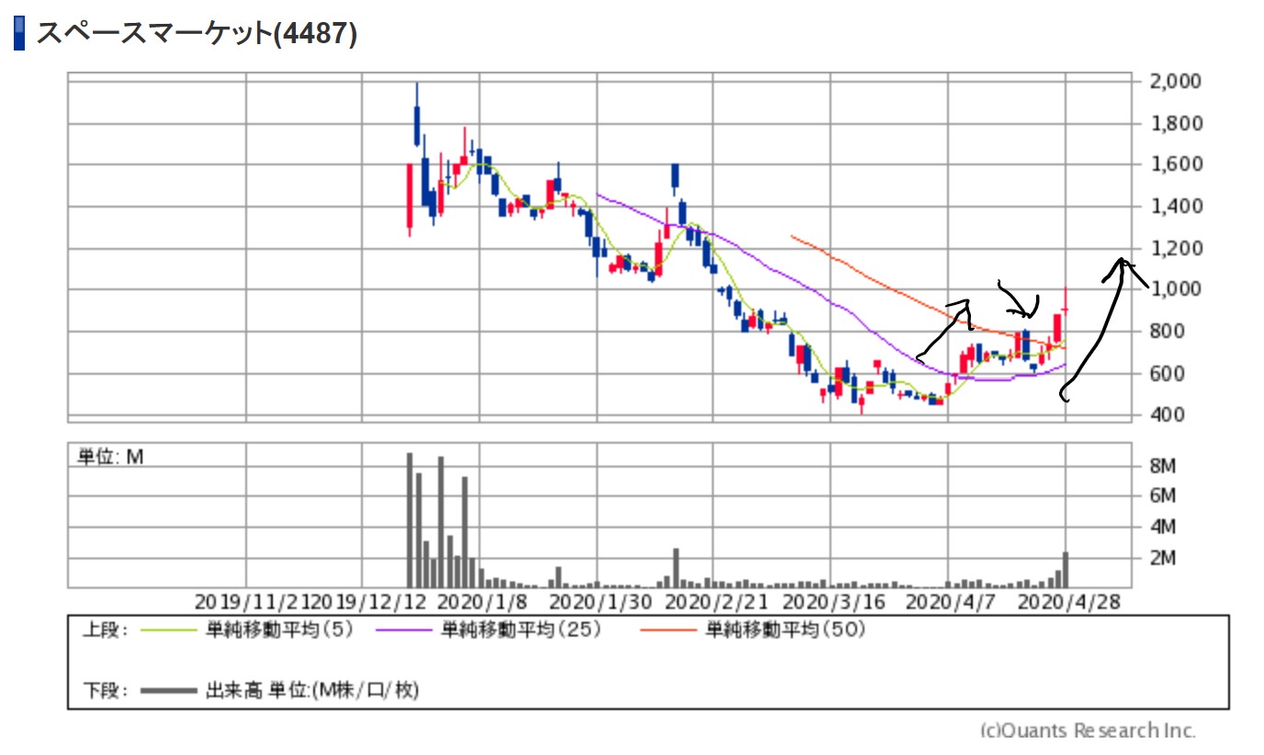Select the 2020/4/7 date label
This screenshot has height=755, width=1264.
coord(950,603)
